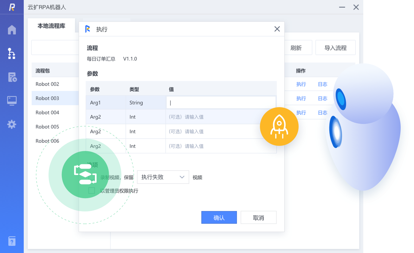Image resolution: width=414 pixels, height=253 pixels.
Task: Open 日志 link in first row
Action: (x=322, y=84)
